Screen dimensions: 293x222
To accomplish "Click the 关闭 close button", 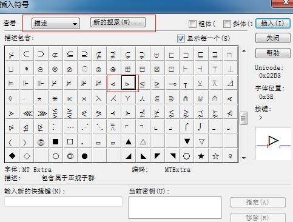I will [x=273, y=38].
